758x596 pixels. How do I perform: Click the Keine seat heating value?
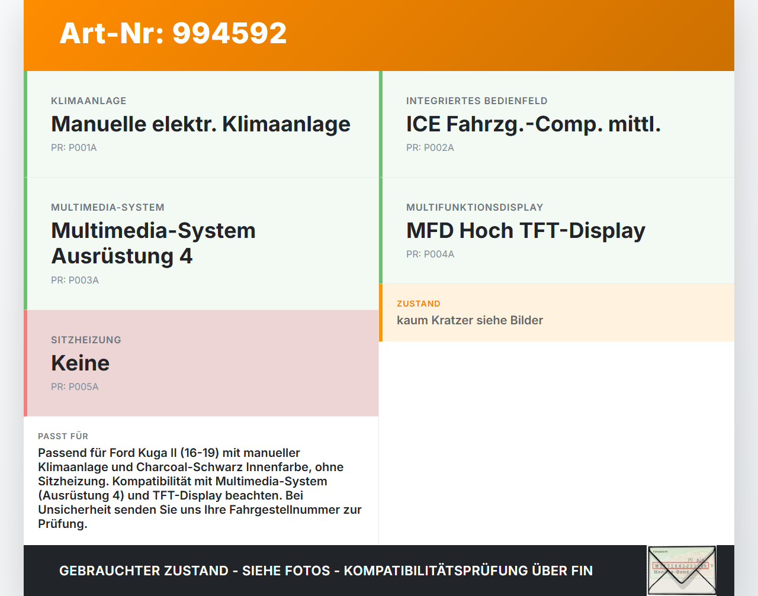pos(81,363)
